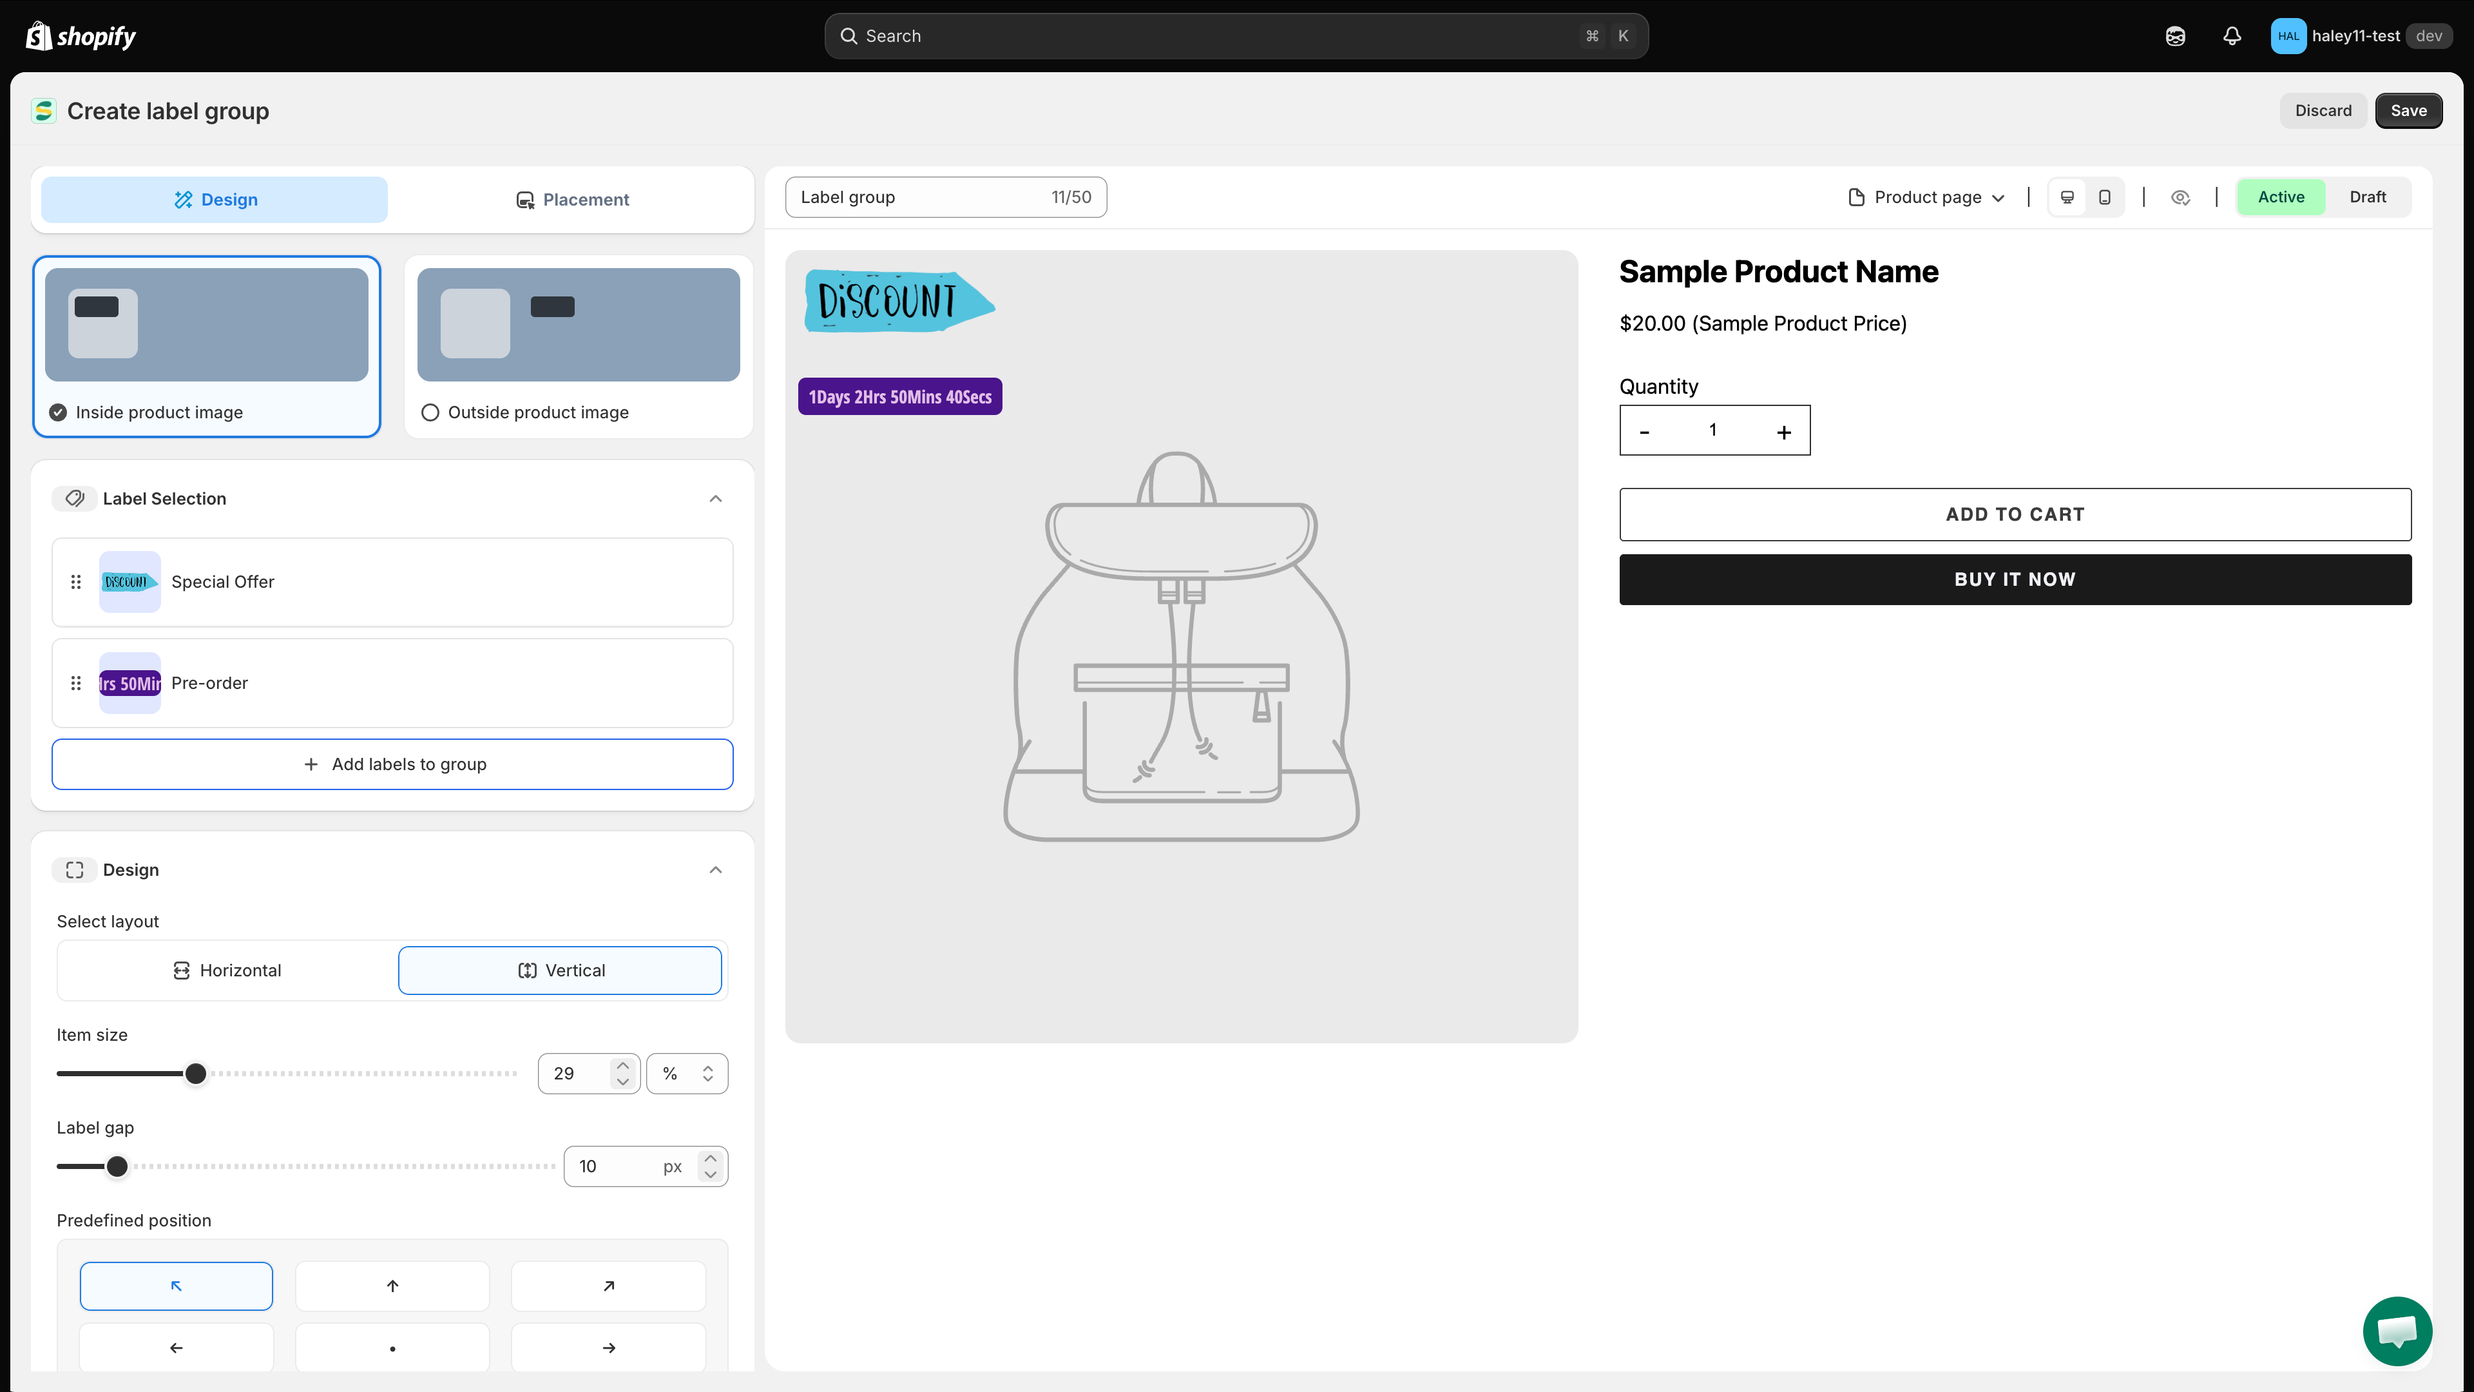Choose Vertical layout

click(x=560, y=971)
